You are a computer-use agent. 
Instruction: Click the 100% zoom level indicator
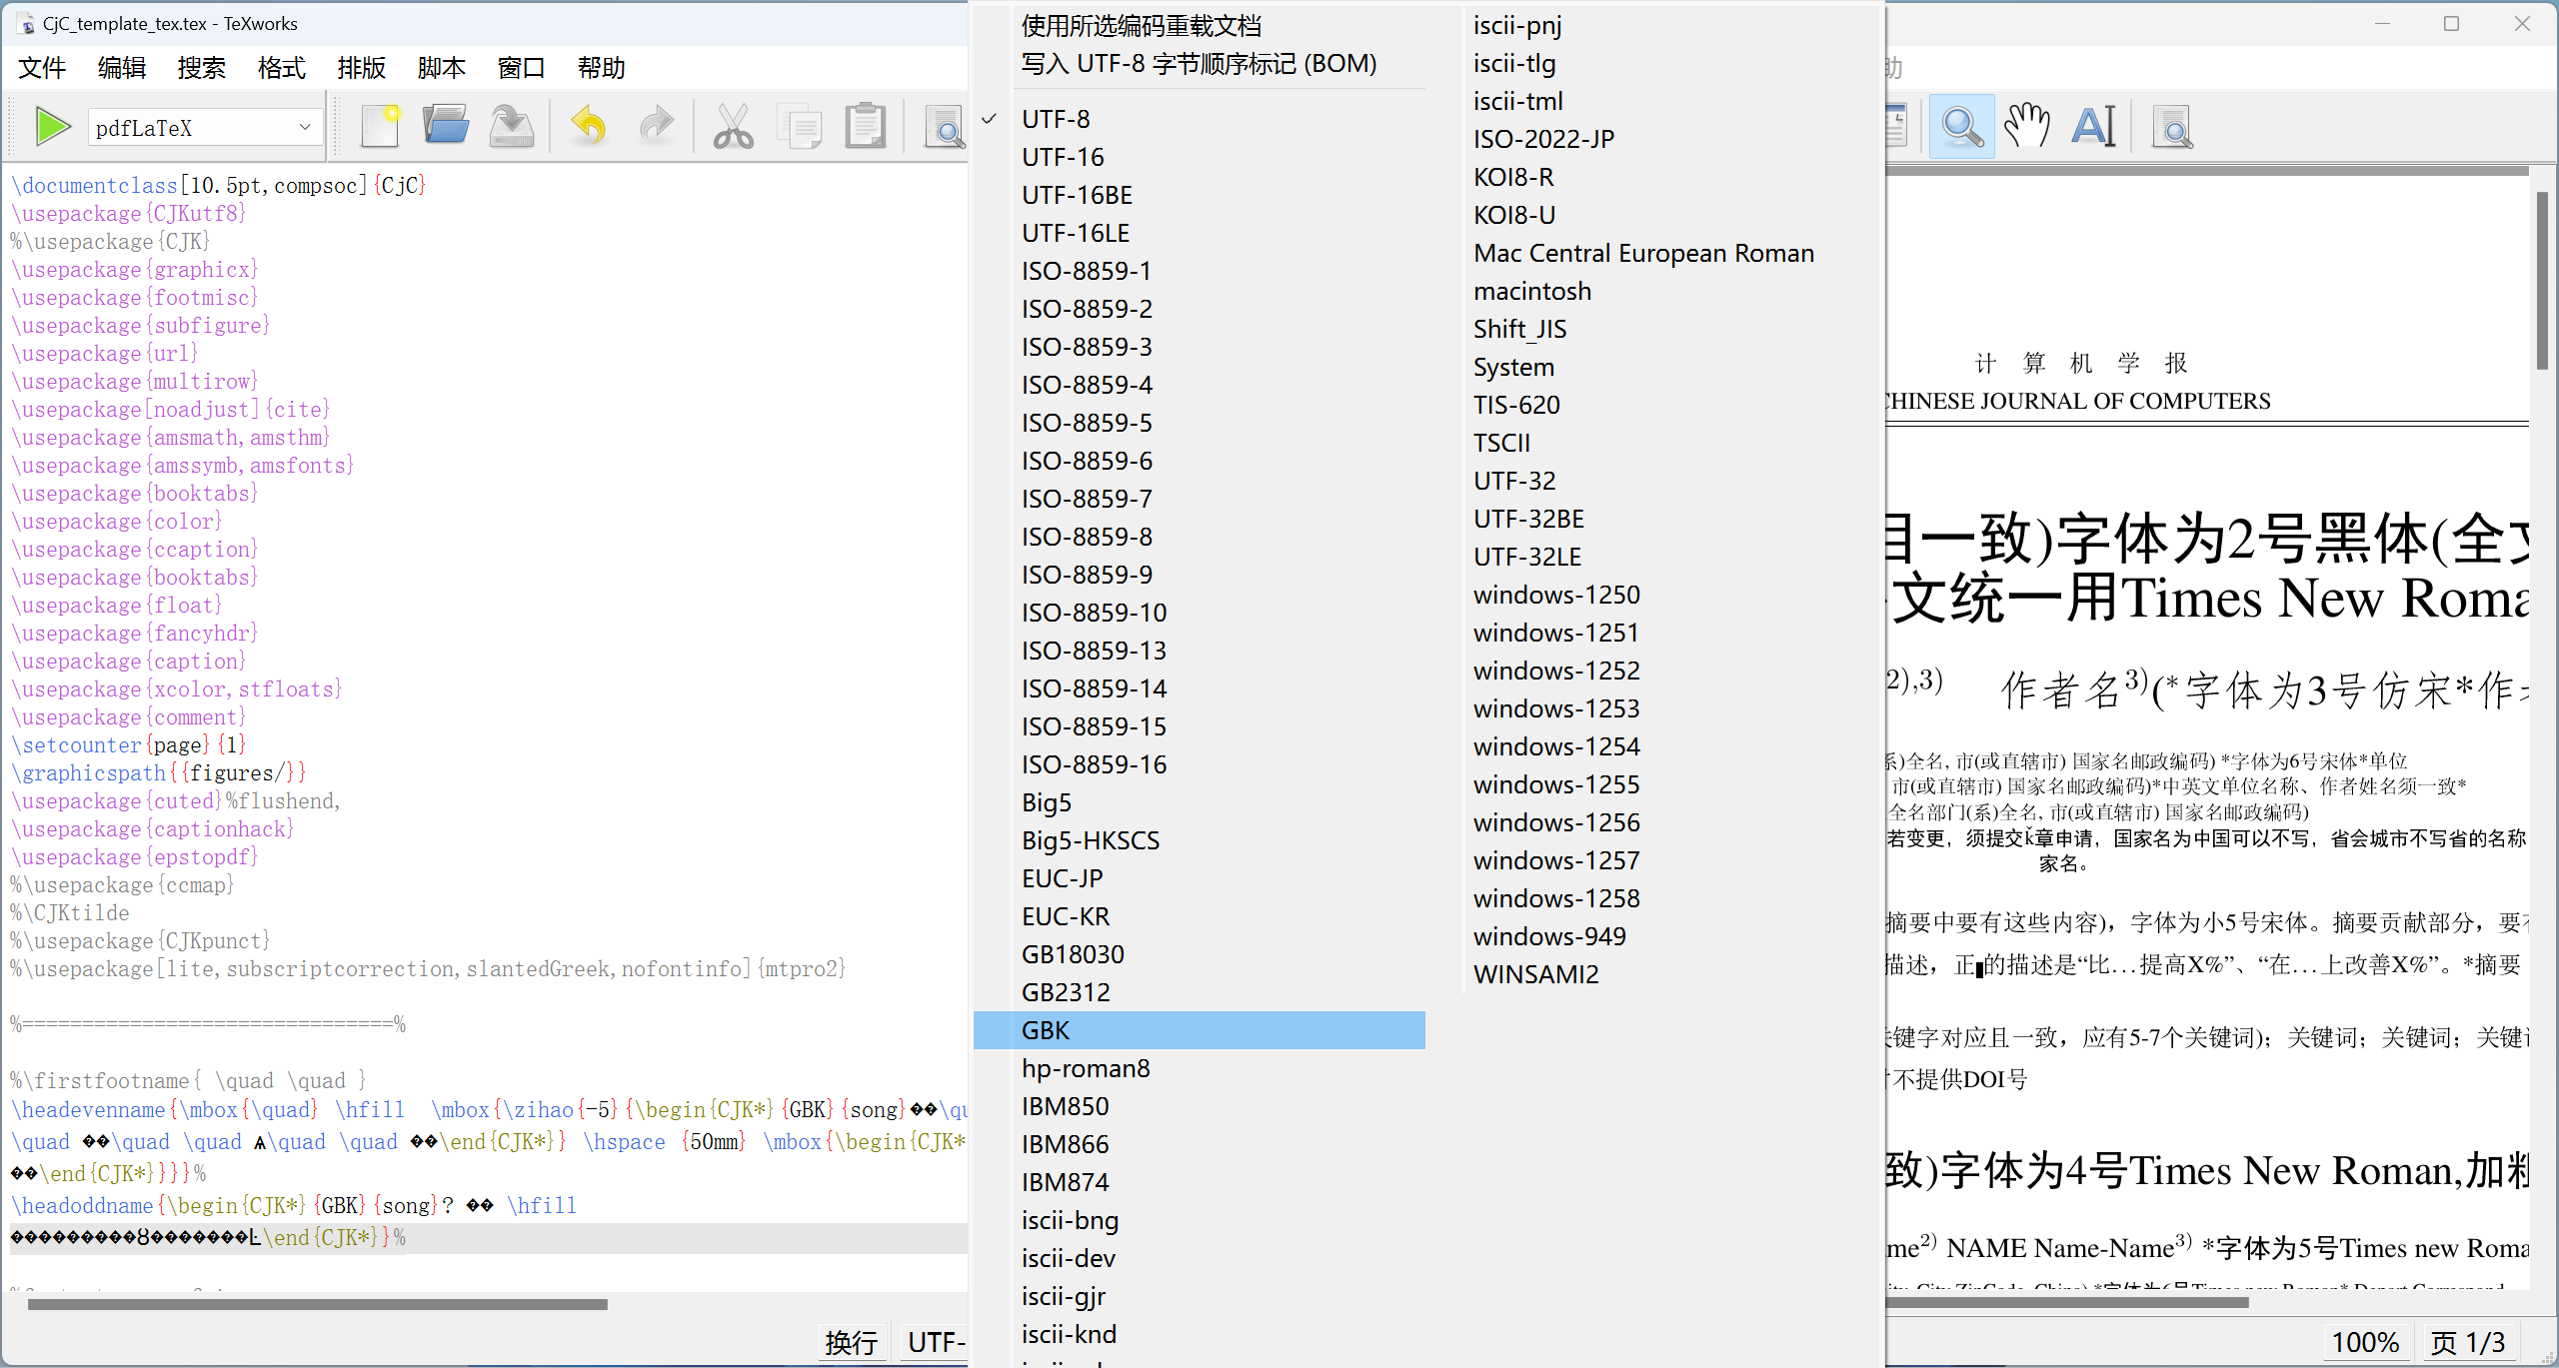[2365, 1342]
